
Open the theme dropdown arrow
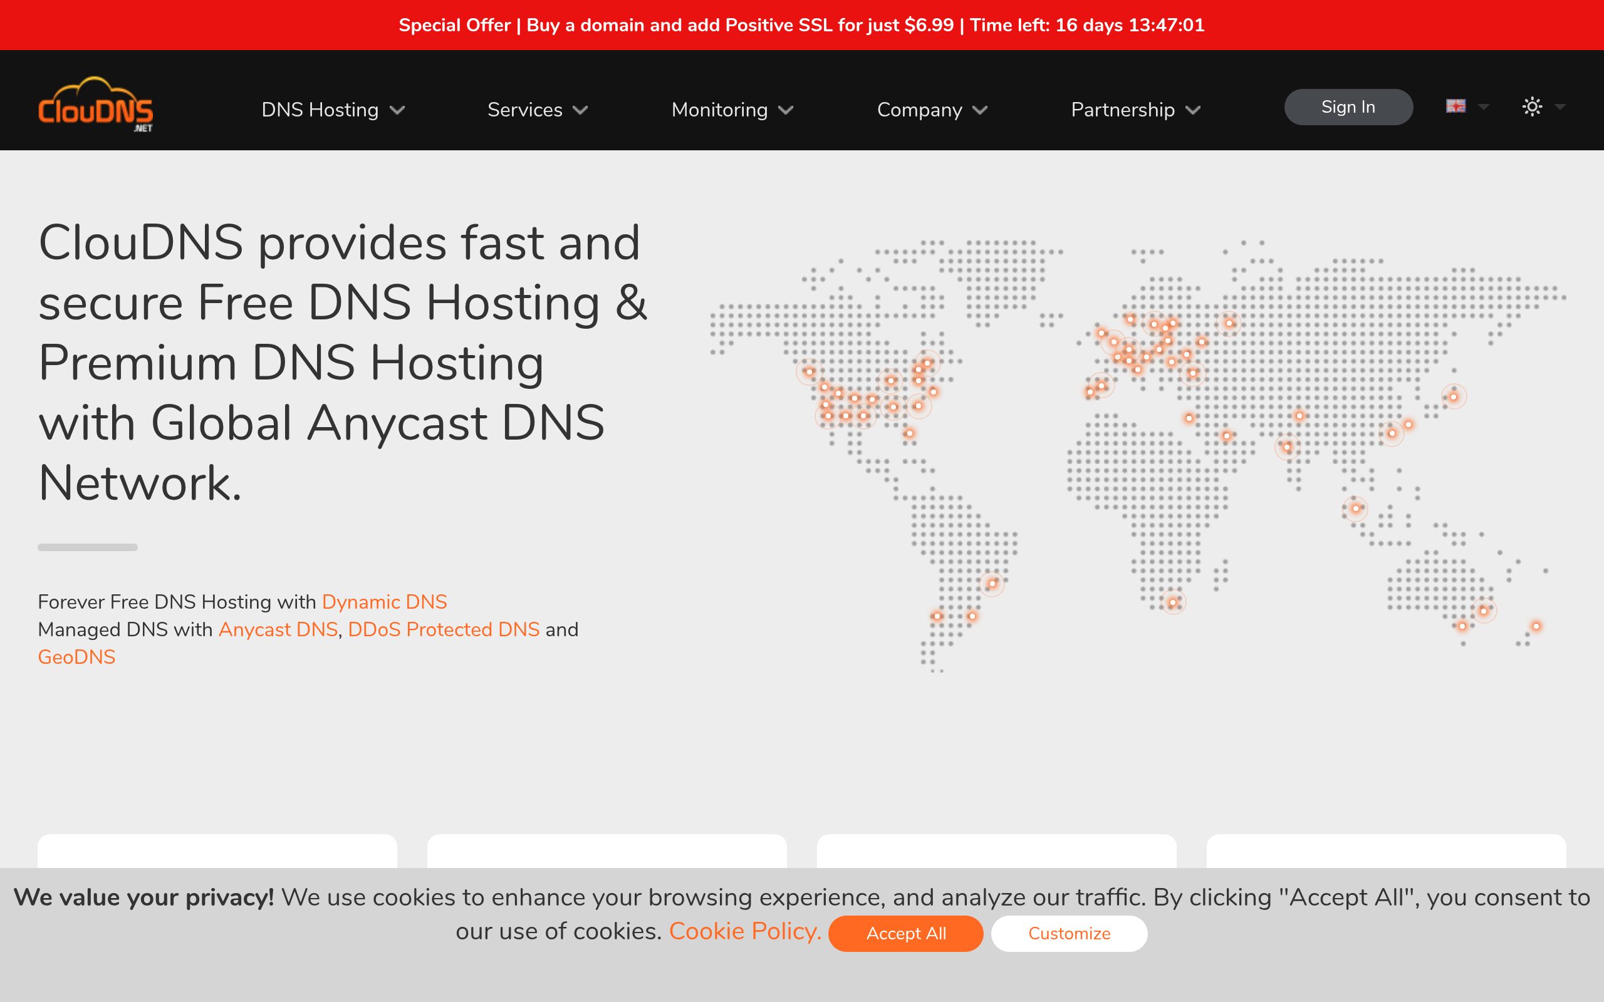click(x=1560, y=106)
